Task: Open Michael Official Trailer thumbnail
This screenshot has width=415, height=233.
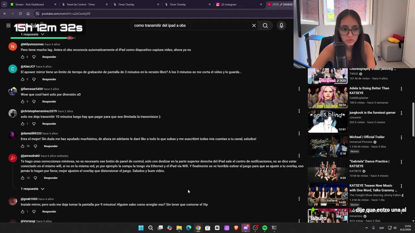Action: [x=327, y=146]
